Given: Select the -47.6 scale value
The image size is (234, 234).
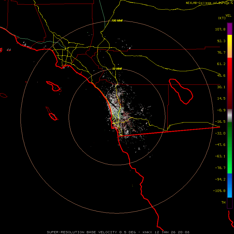Looking at the screenshot, I should pyautogui.click(x=220, y=145).
